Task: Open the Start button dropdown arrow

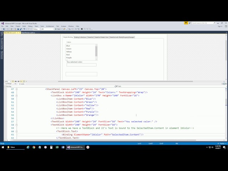Action: pos(62,29)
